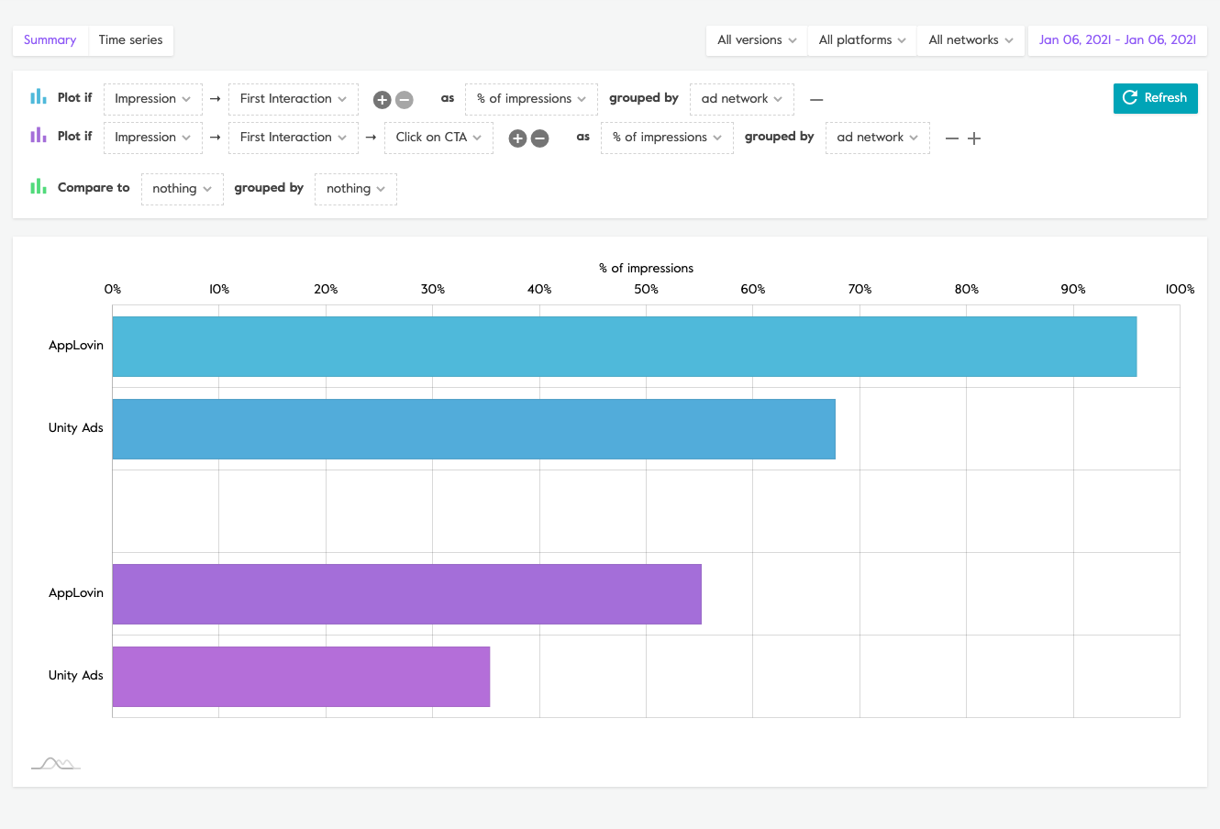Open the grouped by nothing dropdown in Compare row
The width and height of the screenshot is (1220, 829).
click(356, 189)
